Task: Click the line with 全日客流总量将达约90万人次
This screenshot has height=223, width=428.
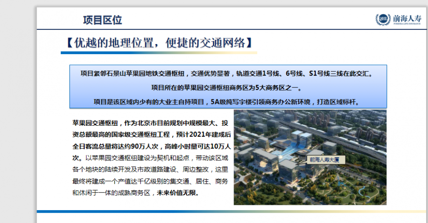Action: [152, 146]
